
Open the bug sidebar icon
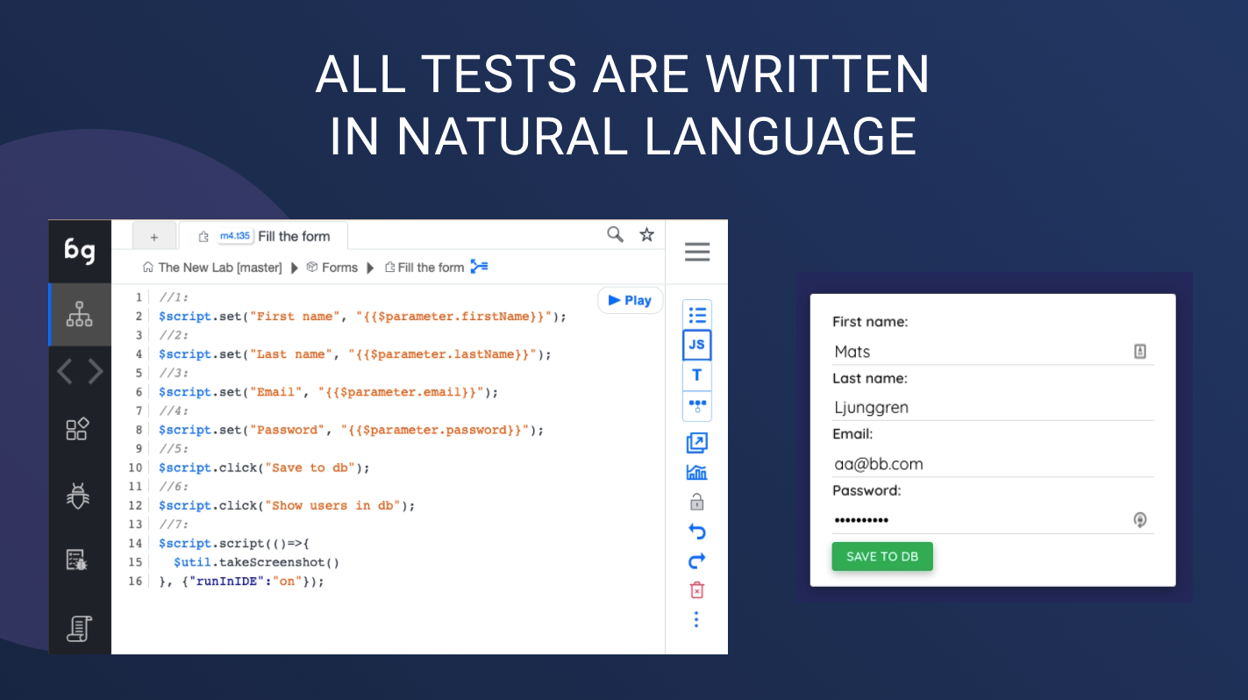pyautogui.click(x=78, y=496)
